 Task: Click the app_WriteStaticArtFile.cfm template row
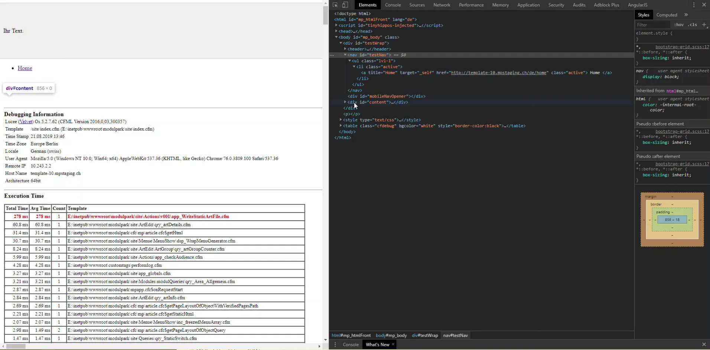click(x=154, y=217)
